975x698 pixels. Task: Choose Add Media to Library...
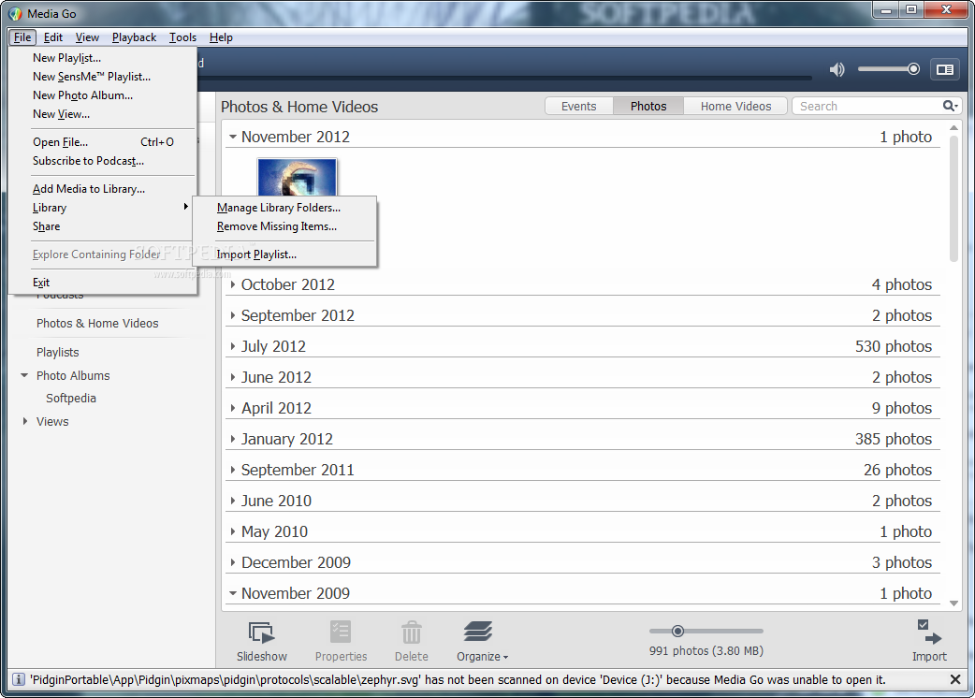[103, 189]
